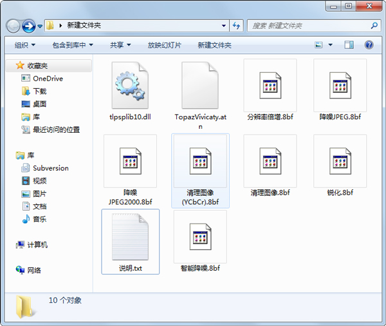Click the Back navigation arrow
Image resolution: width=386 pixels, height=326 pixels.
pos(13,26)
